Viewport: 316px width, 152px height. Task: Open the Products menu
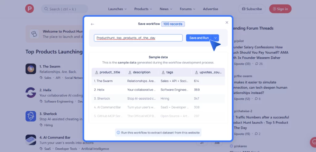[x=143, y=9]
